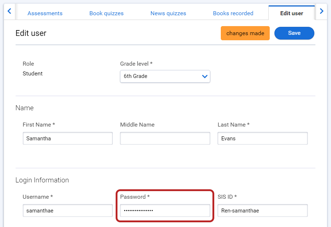The height and width of the screenshot is (227, 331).
Task: Click the Last Name label
Action: pyautogui.click(x=233, y=125)
